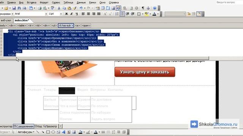The image size is (243, 136).
Task: Save the page with the floppy disk icon
Action: pos(14,8)
